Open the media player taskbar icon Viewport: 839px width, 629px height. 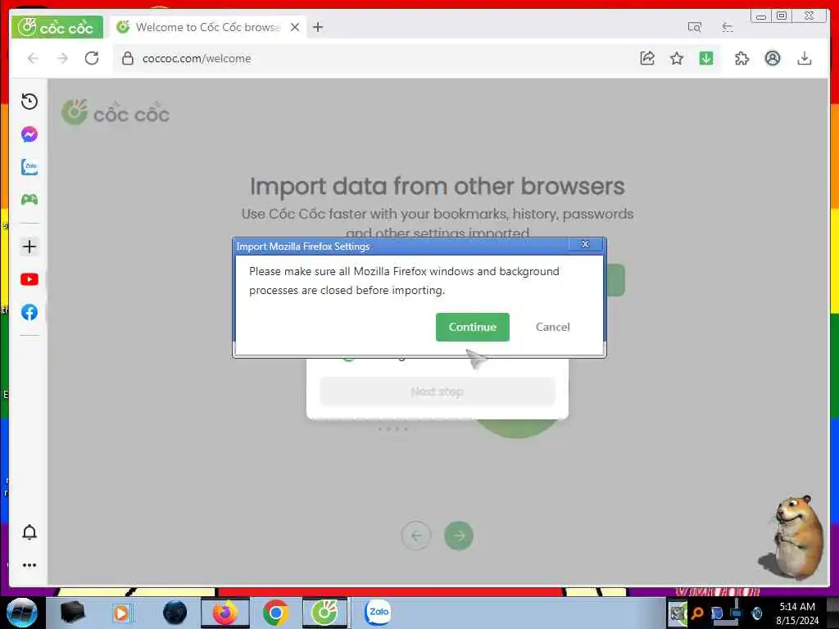(x=121, y=613)
